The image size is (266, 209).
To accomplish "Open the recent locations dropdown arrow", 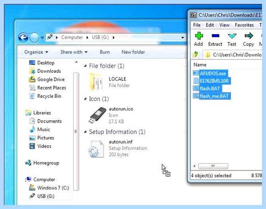I will tap(42, 38).
